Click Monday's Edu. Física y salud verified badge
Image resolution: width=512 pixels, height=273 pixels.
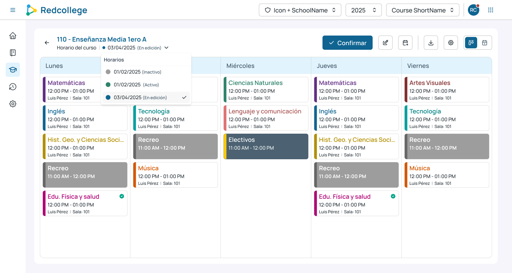[122, 196]
